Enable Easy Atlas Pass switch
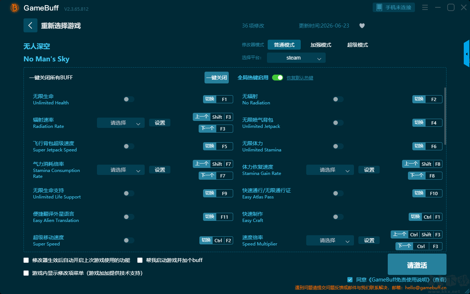The width and height of the screenshot is (470, 294). (338, 193)
